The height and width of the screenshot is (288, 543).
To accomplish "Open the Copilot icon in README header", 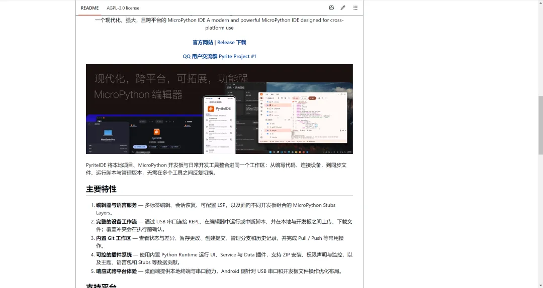I will [331, 8].
